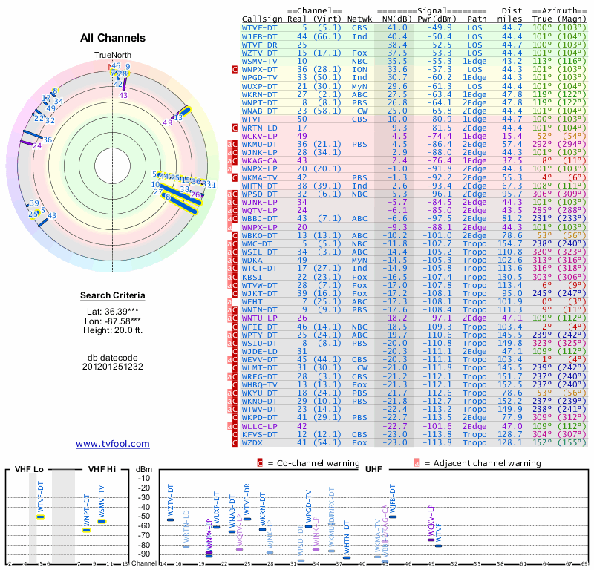Select the WEVV-DT callsign
The height and width of the screenshot is (570, 594).
tap(259, 359)
